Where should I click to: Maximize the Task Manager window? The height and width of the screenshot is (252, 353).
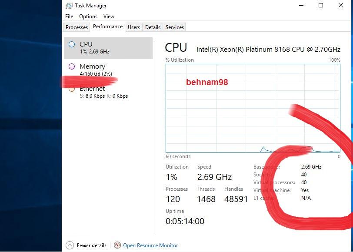321,5
